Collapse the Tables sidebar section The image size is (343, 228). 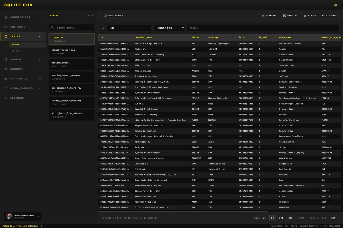click(x=40, y=36)
